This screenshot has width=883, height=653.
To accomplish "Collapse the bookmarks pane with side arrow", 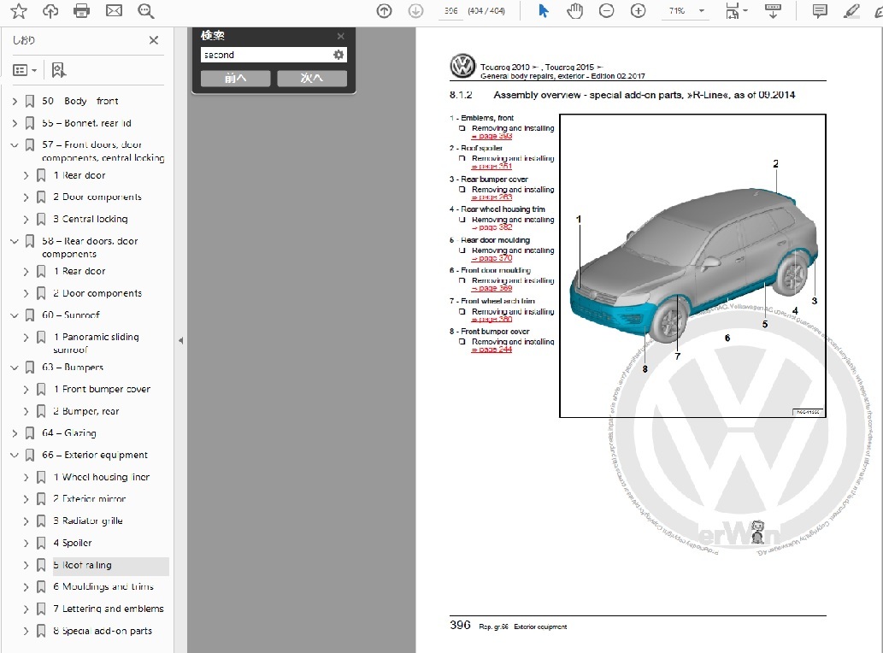I will (x=180, y=340).
